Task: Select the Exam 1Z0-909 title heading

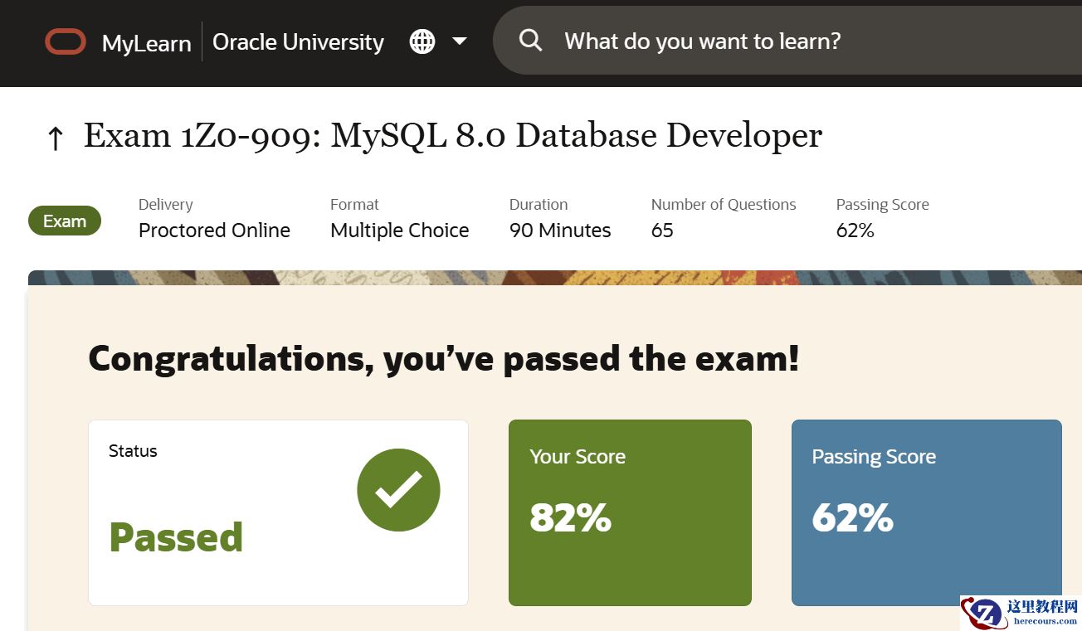Action: tap(452, 134)
